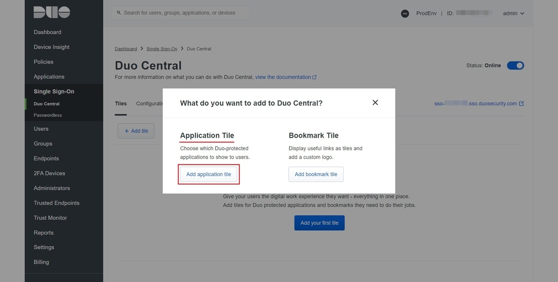Image resolution: width=558 pixels, height=282 pixels.
Task: Open Device Insight in the sidebar
Action: [x=52, y=47]
